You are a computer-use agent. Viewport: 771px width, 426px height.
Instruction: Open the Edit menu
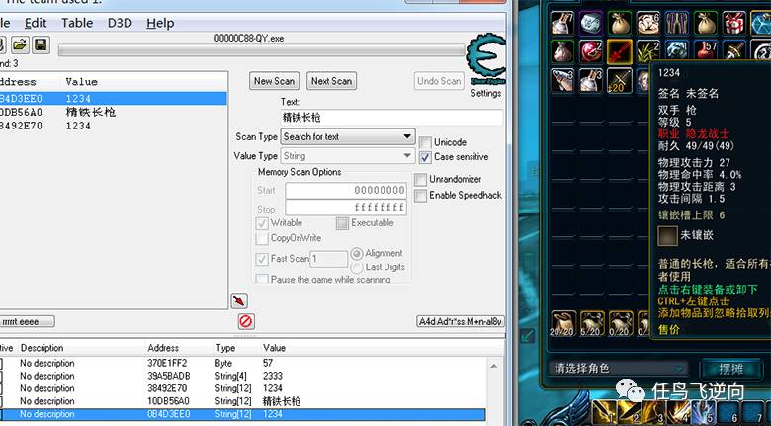pos(36,23)
